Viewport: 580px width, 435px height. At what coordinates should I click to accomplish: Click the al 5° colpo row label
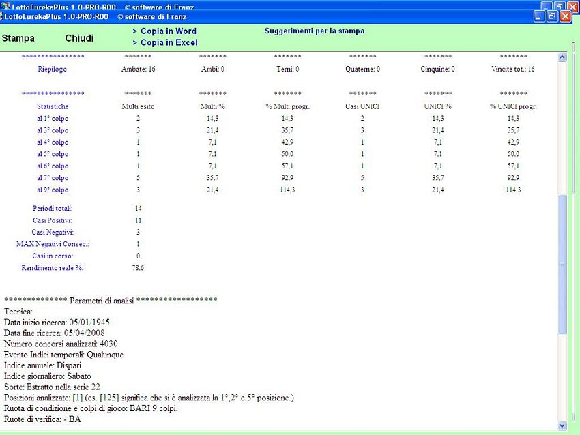(x=53, y=154)
